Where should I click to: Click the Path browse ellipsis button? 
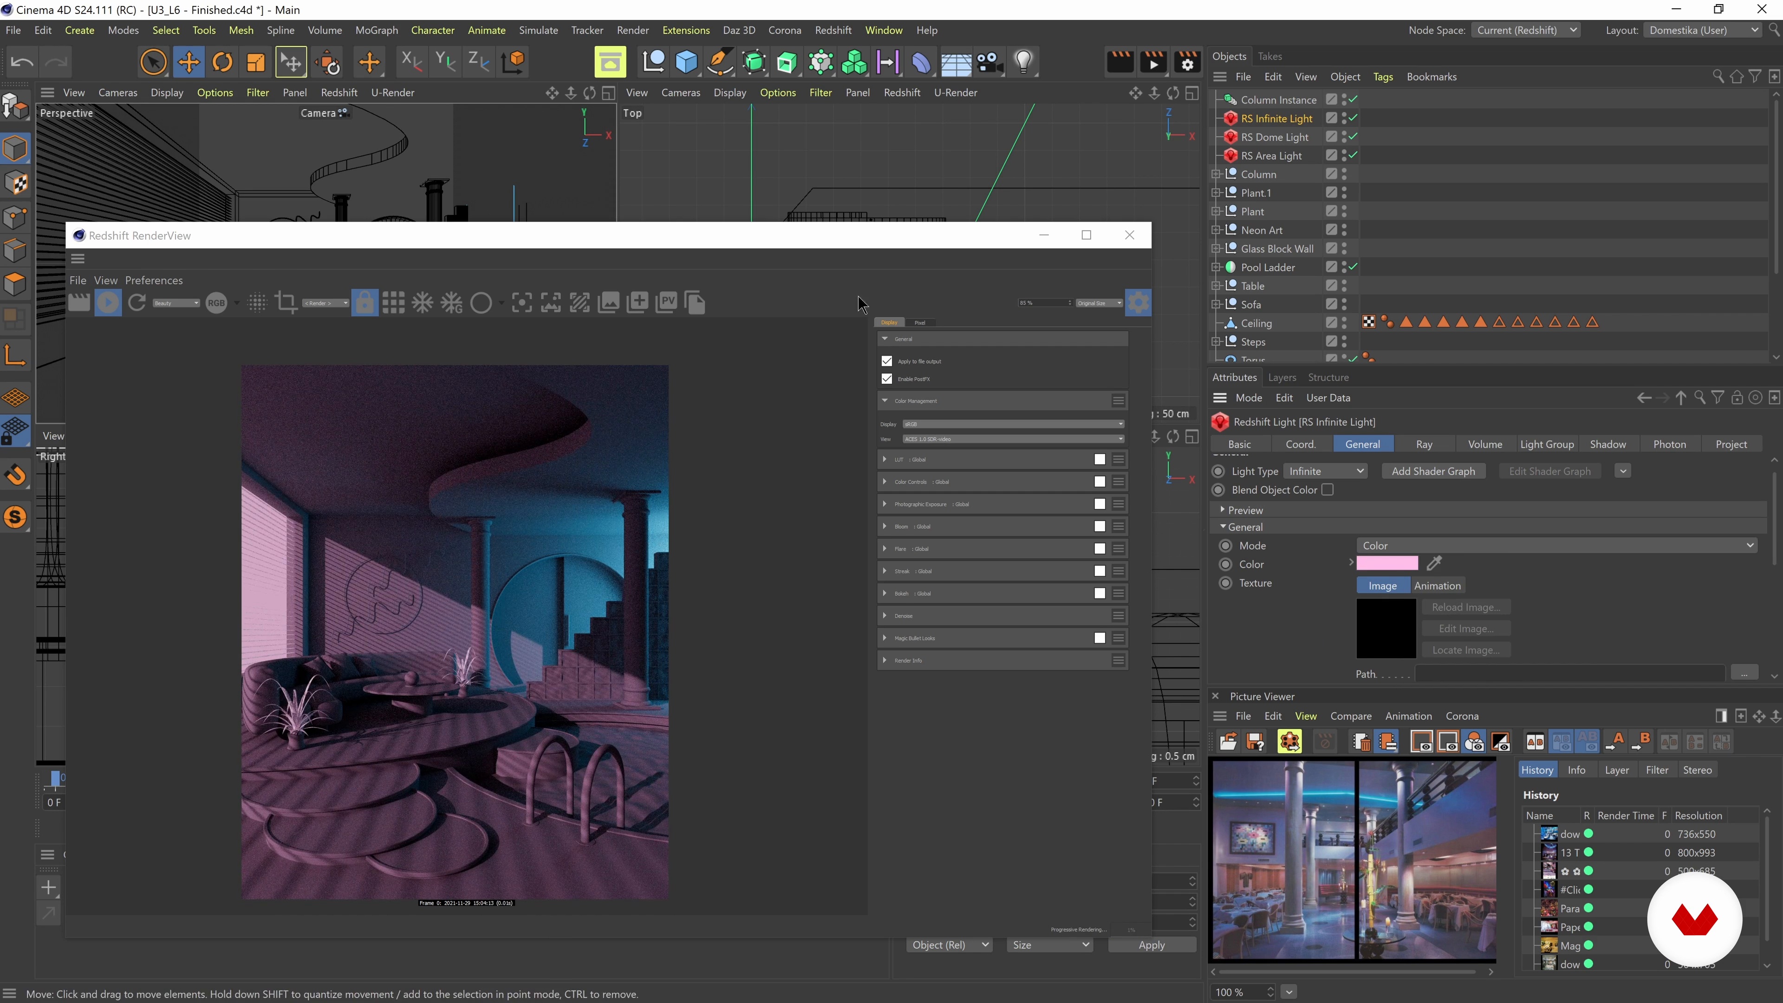coord(1744,673)
